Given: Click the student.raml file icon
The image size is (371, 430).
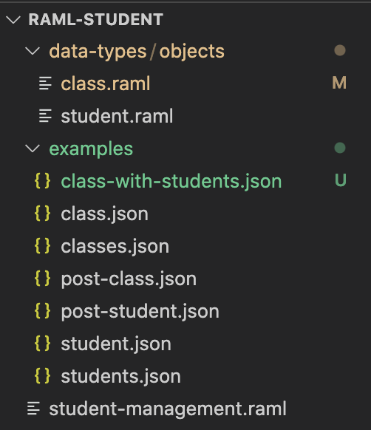Looking at the screenshot, I should 45,116.
